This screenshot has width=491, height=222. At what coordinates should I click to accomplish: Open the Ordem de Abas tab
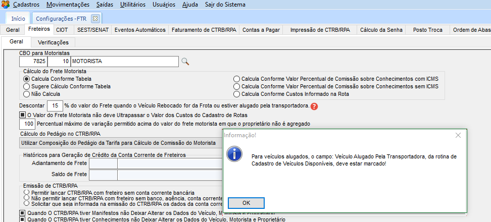coord(471,30)
